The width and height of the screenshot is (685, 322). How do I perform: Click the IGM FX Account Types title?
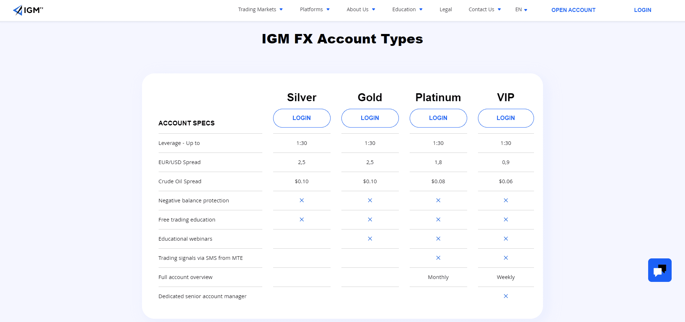pos(342,39)
